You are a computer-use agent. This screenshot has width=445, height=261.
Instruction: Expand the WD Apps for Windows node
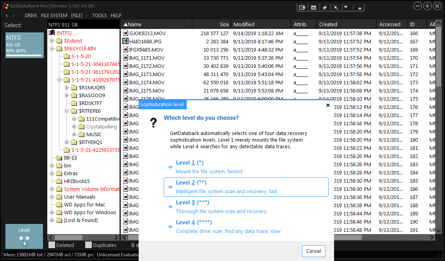[52, 213]
